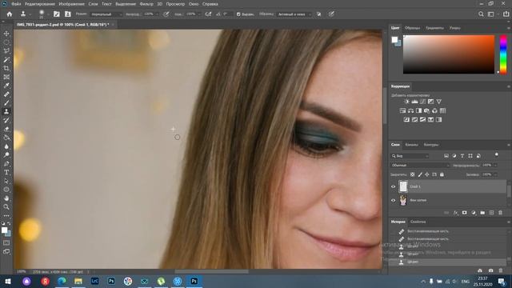Select the Hand tool
Image resolution: width=512 pixels, height=288 pixels.
(x=6, y=198)
